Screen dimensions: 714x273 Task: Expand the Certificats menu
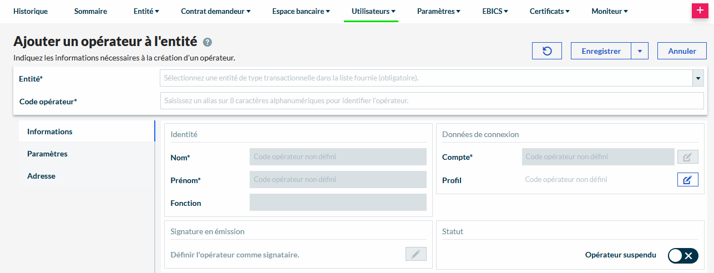tap(549, 11)
